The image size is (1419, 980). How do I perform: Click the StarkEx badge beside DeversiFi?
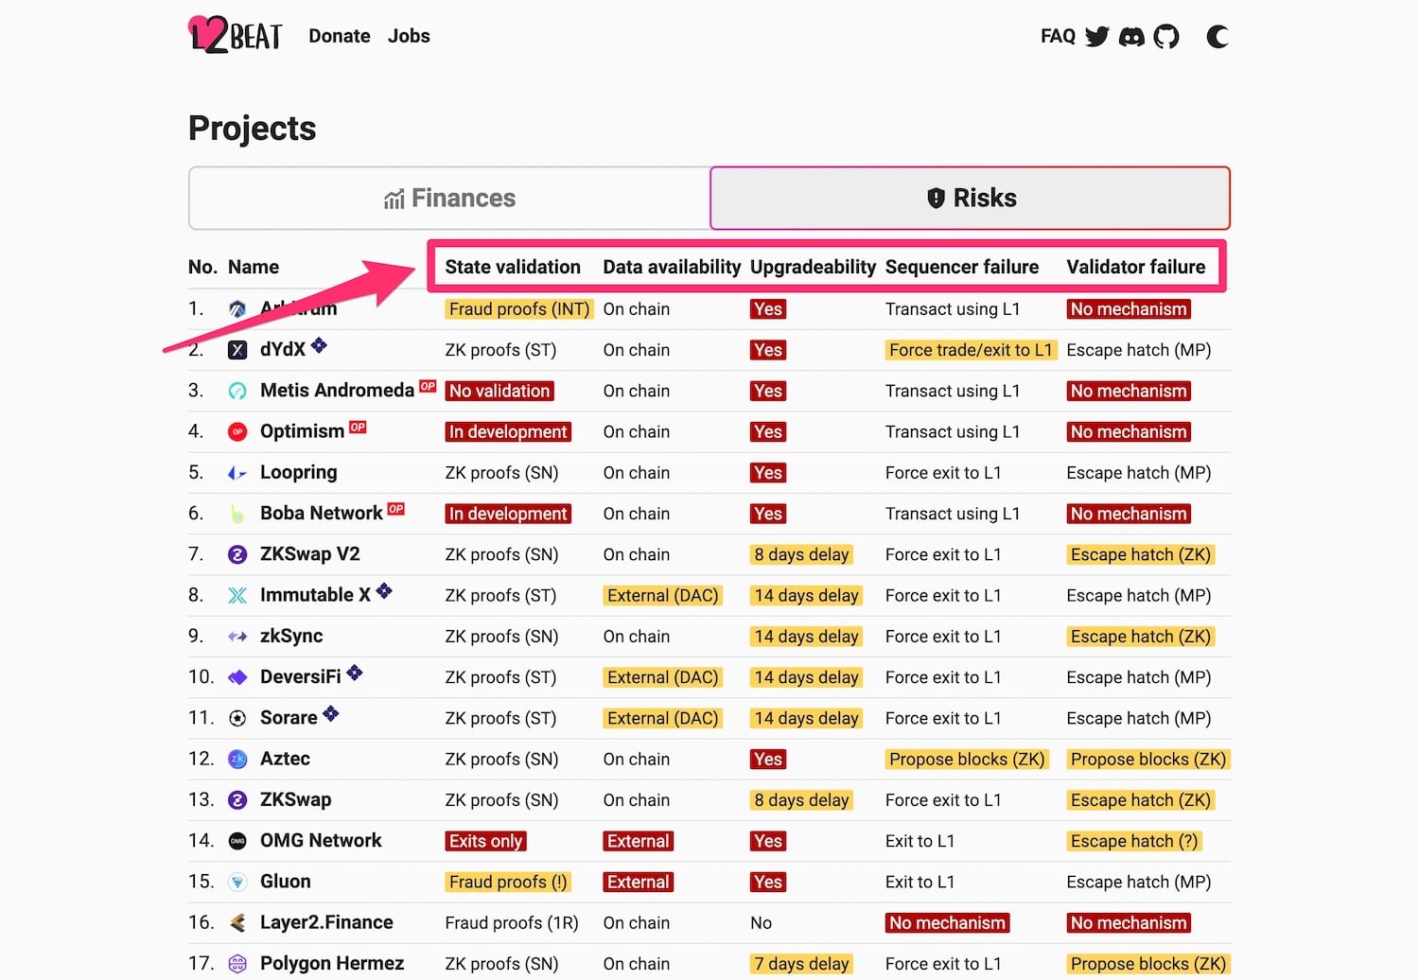pos(355,673)
